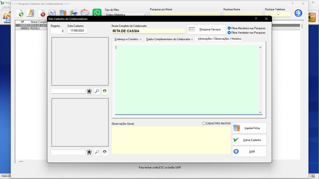Click the upper green plus add image icon
319x179 pixels.
click(x=104, y=91)
